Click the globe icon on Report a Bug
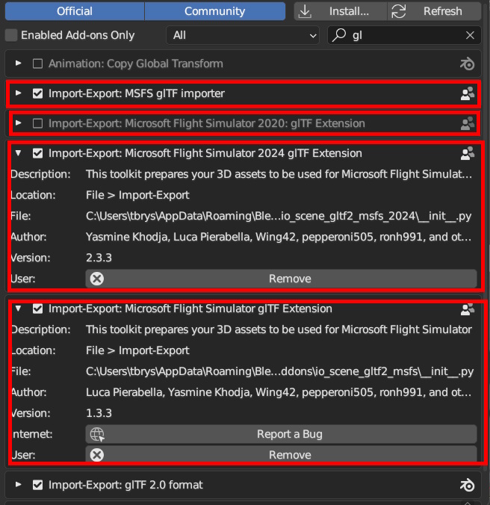Image resolution: width=490 pixels, height=505 pixels. click(97, 434)
